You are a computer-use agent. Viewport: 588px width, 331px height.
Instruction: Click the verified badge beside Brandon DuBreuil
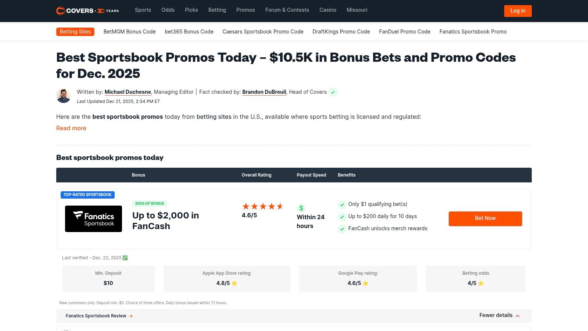[333, 92]
